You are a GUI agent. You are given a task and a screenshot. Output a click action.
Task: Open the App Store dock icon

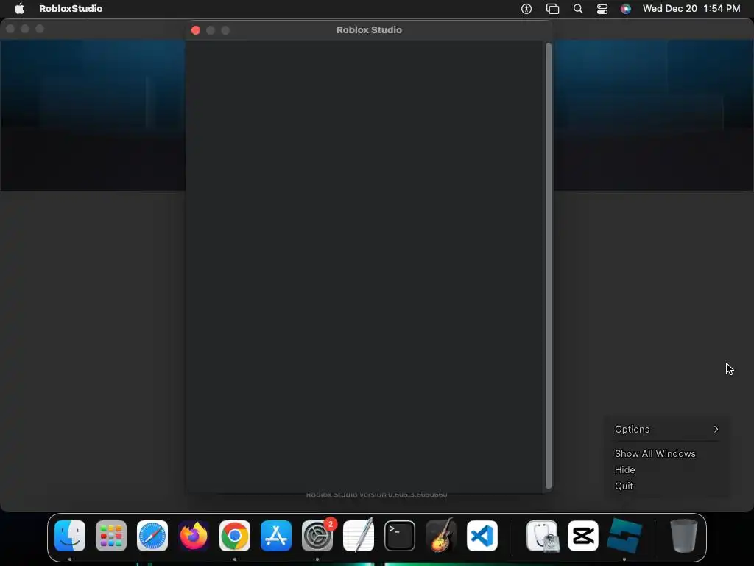pos(276,536)
